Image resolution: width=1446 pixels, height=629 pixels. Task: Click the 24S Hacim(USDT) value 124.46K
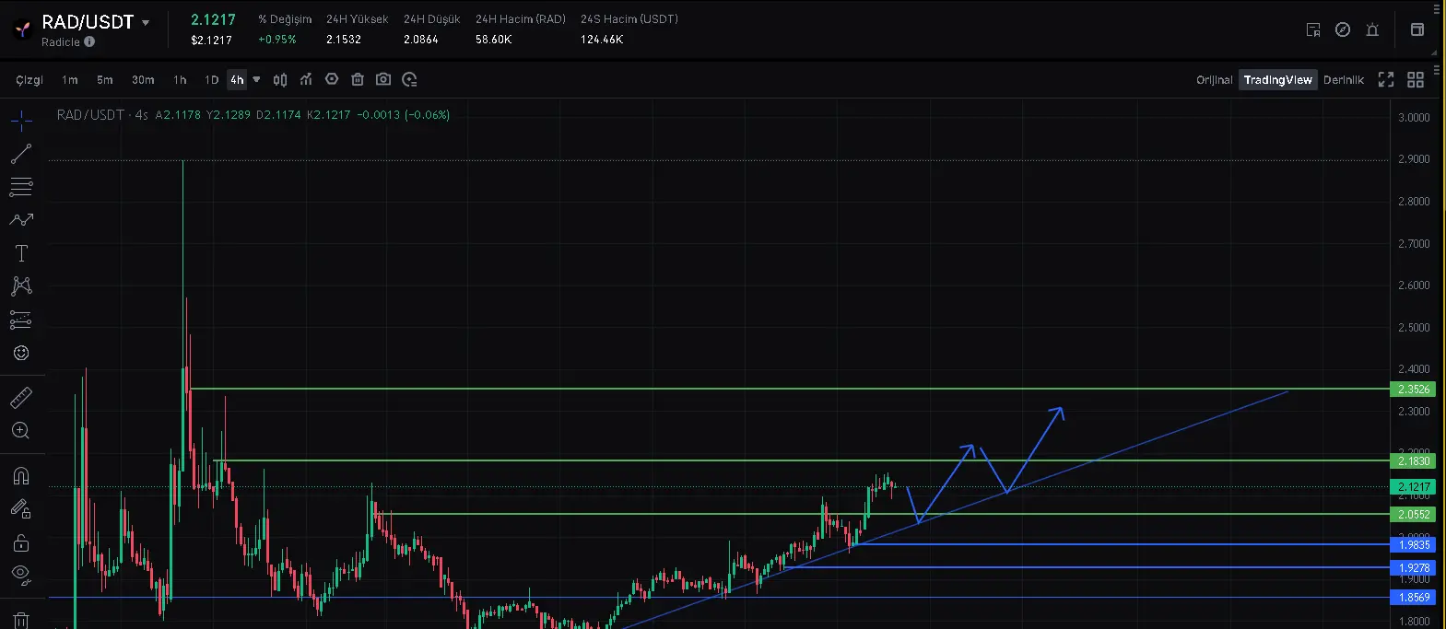[602, 40]
